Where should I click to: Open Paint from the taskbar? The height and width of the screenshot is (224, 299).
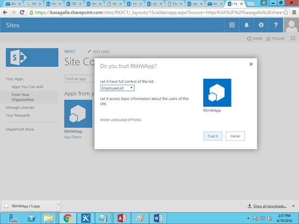[140, 218]
